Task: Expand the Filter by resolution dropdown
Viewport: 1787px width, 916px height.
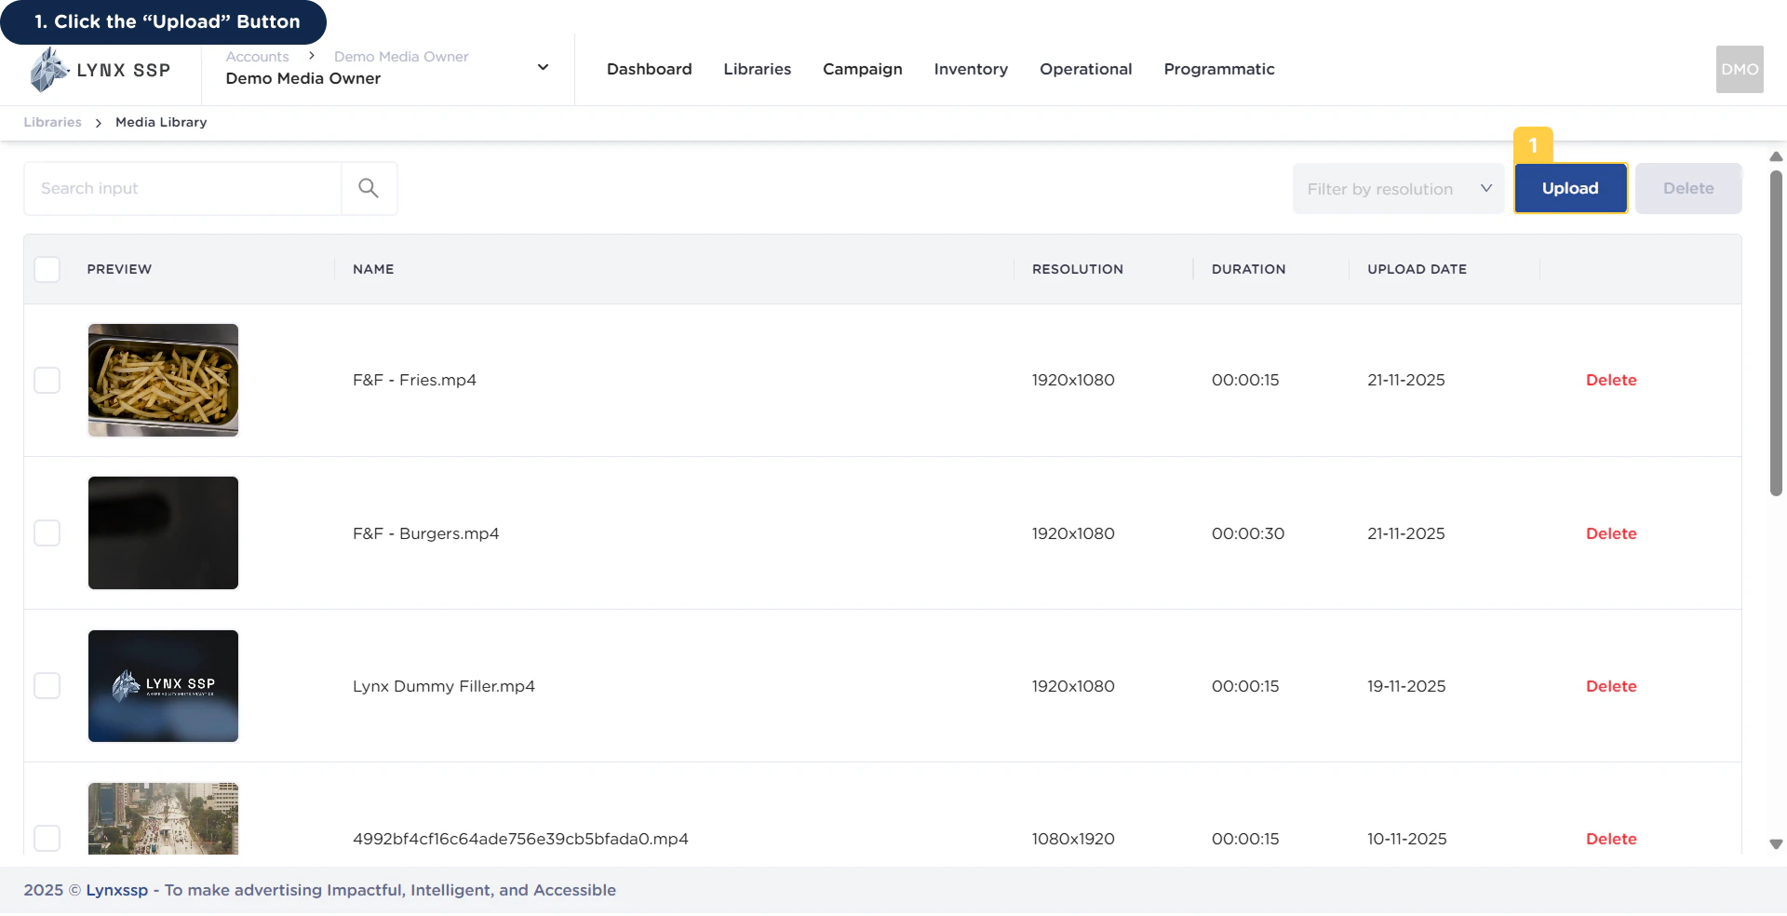Action: (x=1398, y=189)
